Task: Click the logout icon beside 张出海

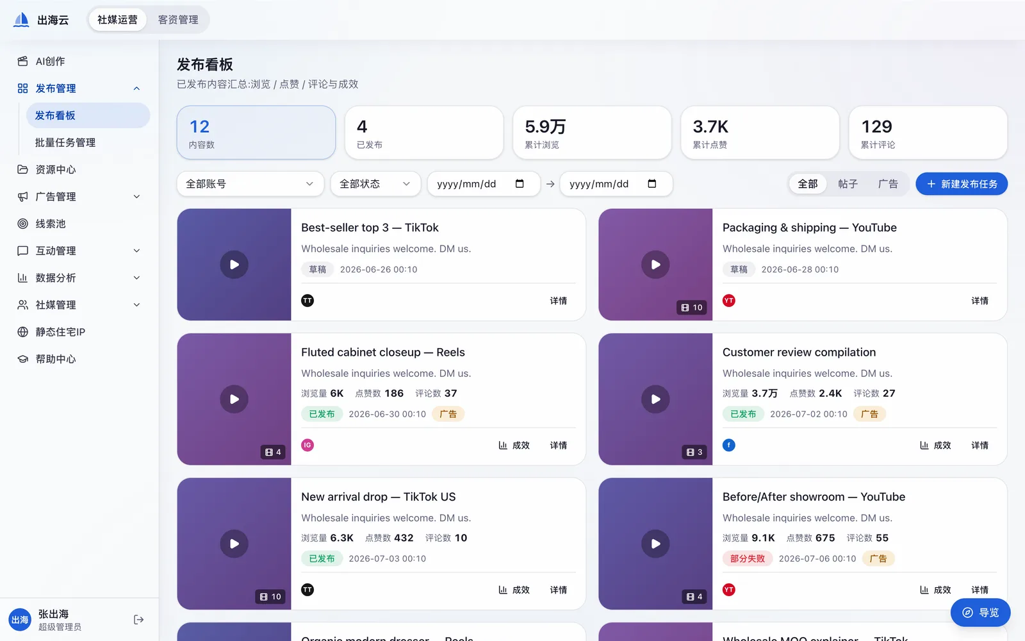Action: (x=138, y=620)
